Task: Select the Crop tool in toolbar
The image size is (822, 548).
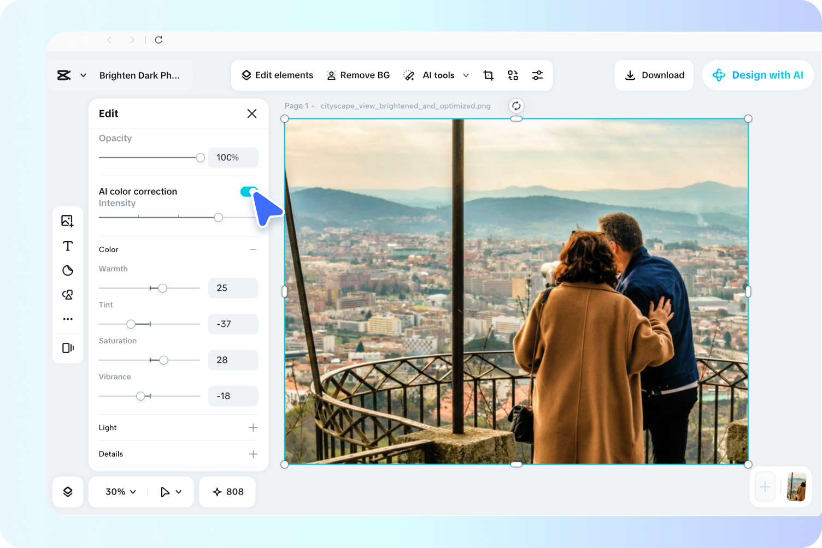Action: pos(488,75)
